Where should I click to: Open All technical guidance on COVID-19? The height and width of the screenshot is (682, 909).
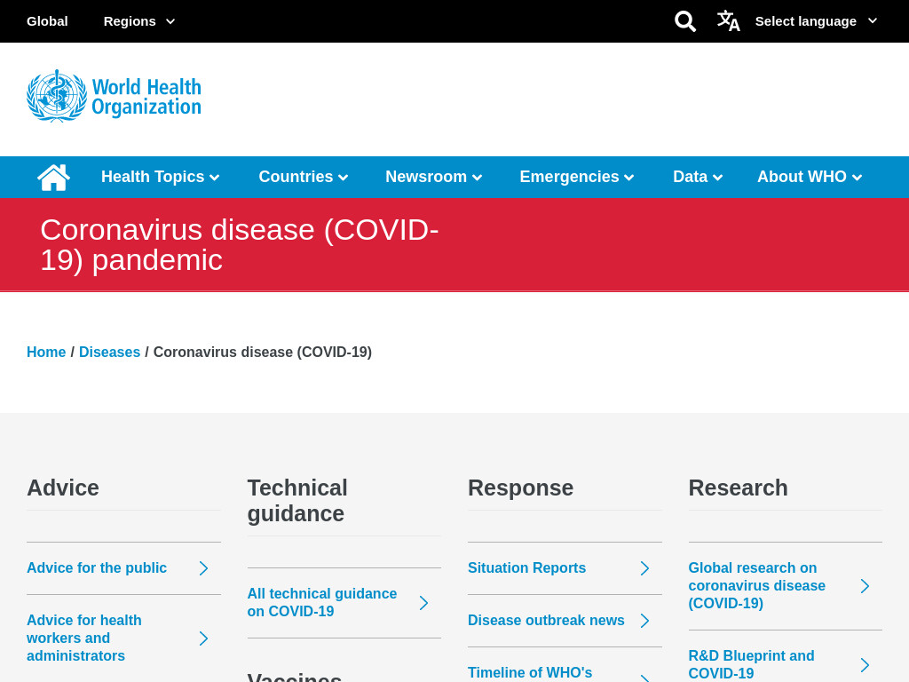tap(321, 603)
